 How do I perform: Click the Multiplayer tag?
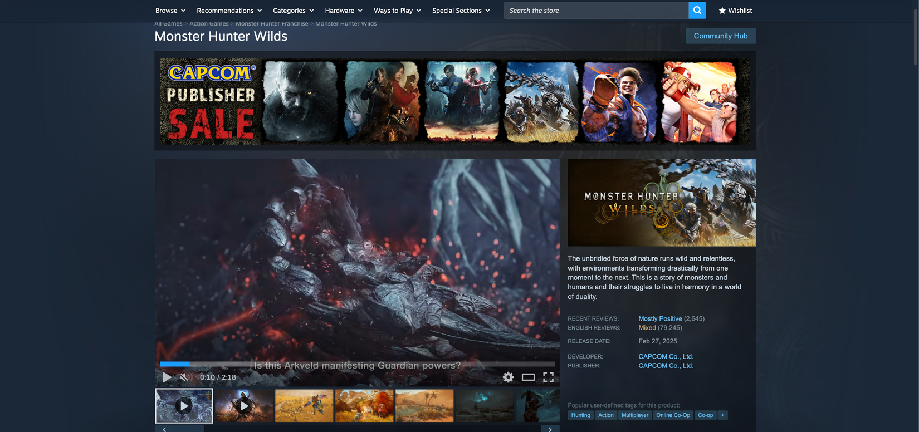635,415
